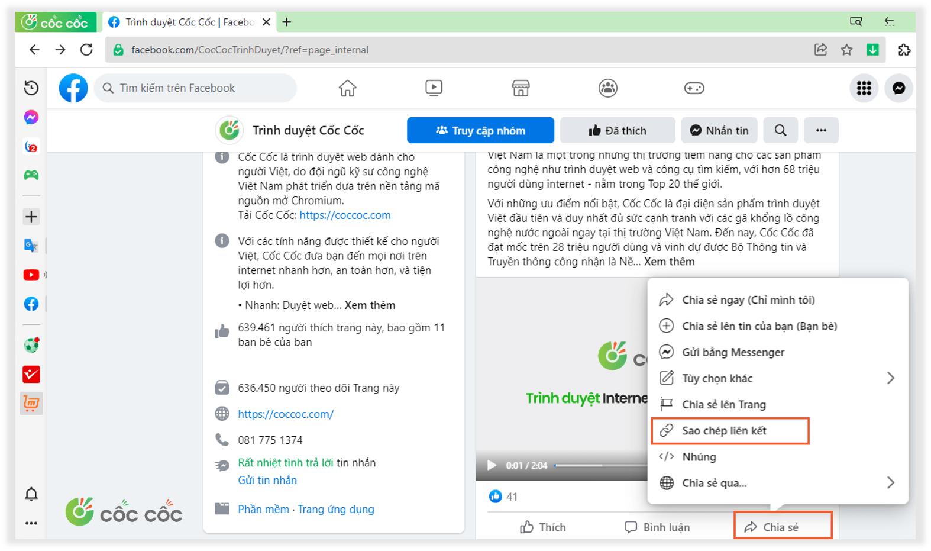Open Facebook Gaming tab
Image resolution: width=931 pixels, height=551 pixels.
click(694, 88)
